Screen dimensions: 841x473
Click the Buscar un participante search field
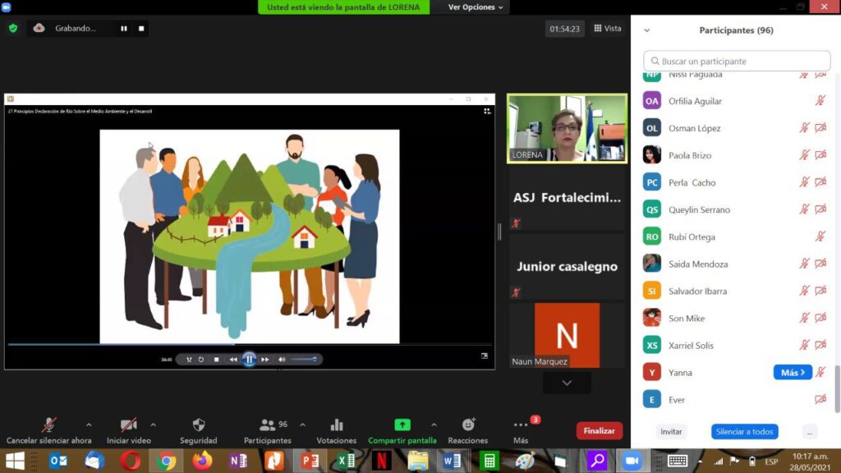(x=737, y=61)
